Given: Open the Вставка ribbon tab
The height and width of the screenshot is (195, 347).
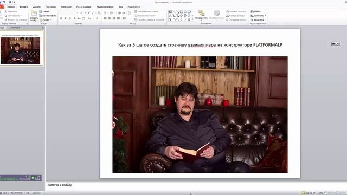Looking at the screenshot, I should pos(24,7).
